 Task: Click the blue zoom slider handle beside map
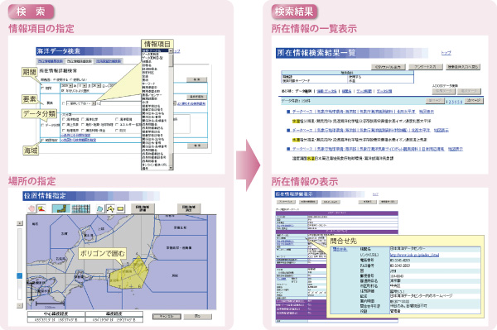point(20,276)
